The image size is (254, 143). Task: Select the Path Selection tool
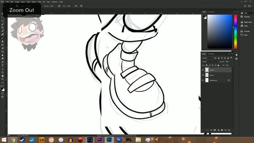pos(3,69)
